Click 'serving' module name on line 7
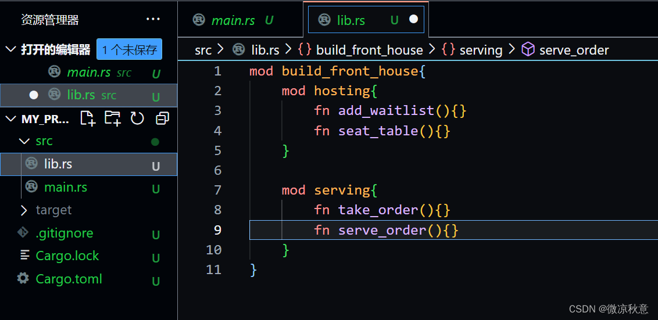This screenshot has width=658, height=320. [x=342, y=190]
